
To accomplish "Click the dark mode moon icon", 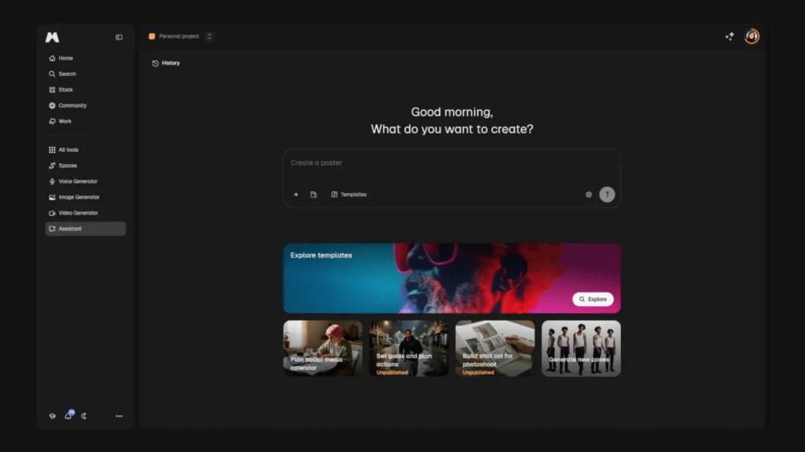I will (x=83, y=416).
